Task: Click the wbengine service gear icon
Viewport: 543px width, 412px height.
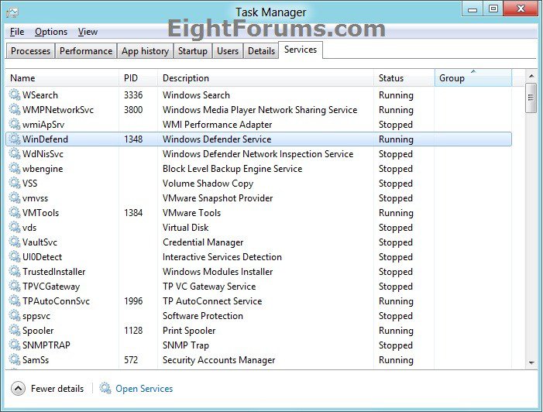Action: point(15,169)
